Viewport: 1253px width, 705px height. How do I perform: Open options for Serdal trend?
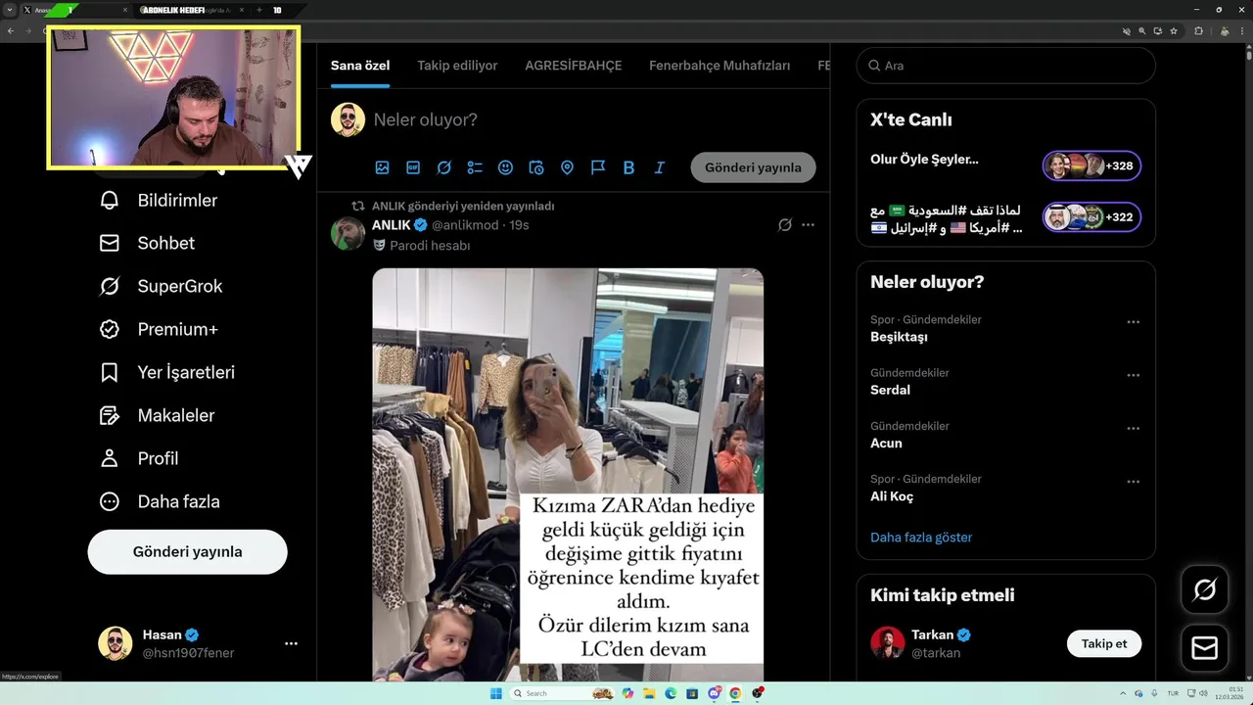click(1133, 375)
